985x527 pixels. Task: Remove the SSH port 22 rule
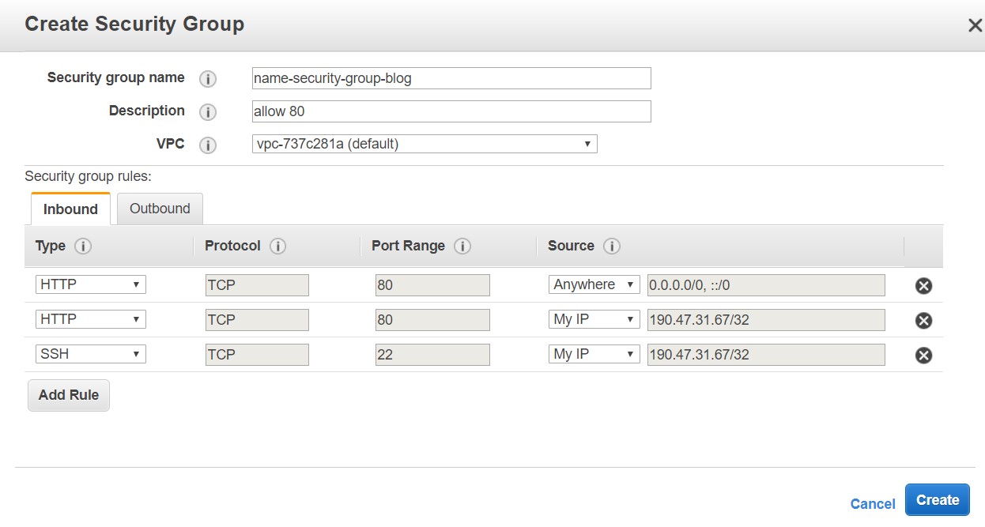pyautogui.click(x=923, y=356)
